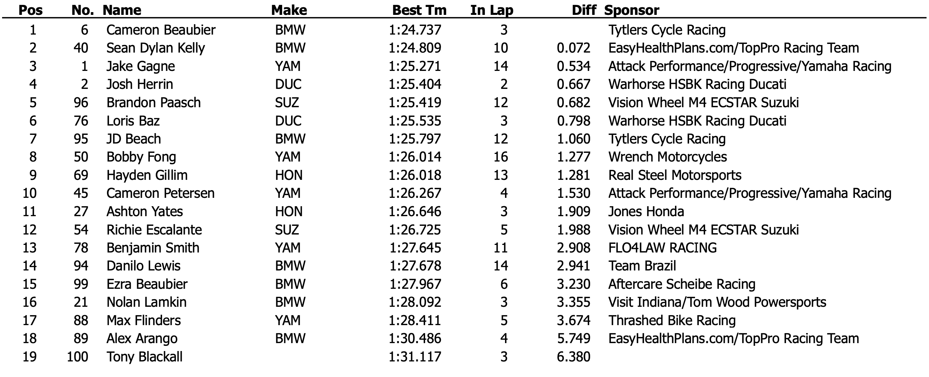Click the Pos column header

30,10
